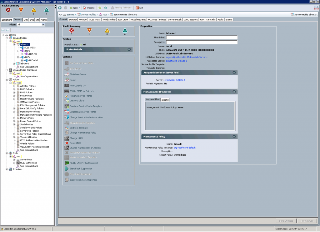320x232 pixels.
Task: Click Service Profiles breadcrumb
Action: point(88,15)
